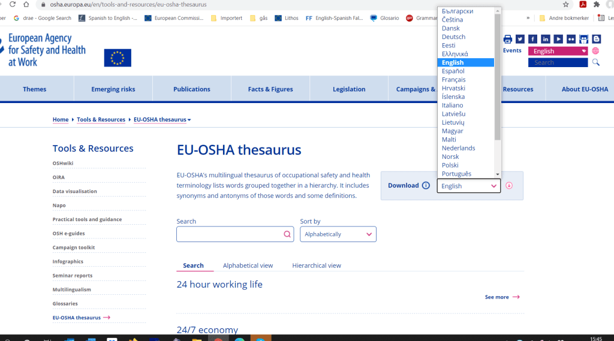This screenshot has width=614, height=341.
Task: Select Español from the language list
Action: coord(453,71)
